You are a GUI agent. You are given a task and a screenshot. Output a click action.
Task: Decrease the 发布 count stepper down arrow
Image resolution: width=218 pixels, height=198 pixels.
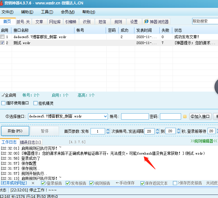pos(108,133)
